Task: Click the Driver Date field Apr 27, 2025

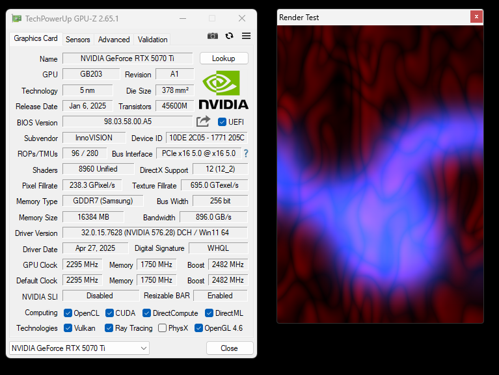Action: [x=96, y=248]
